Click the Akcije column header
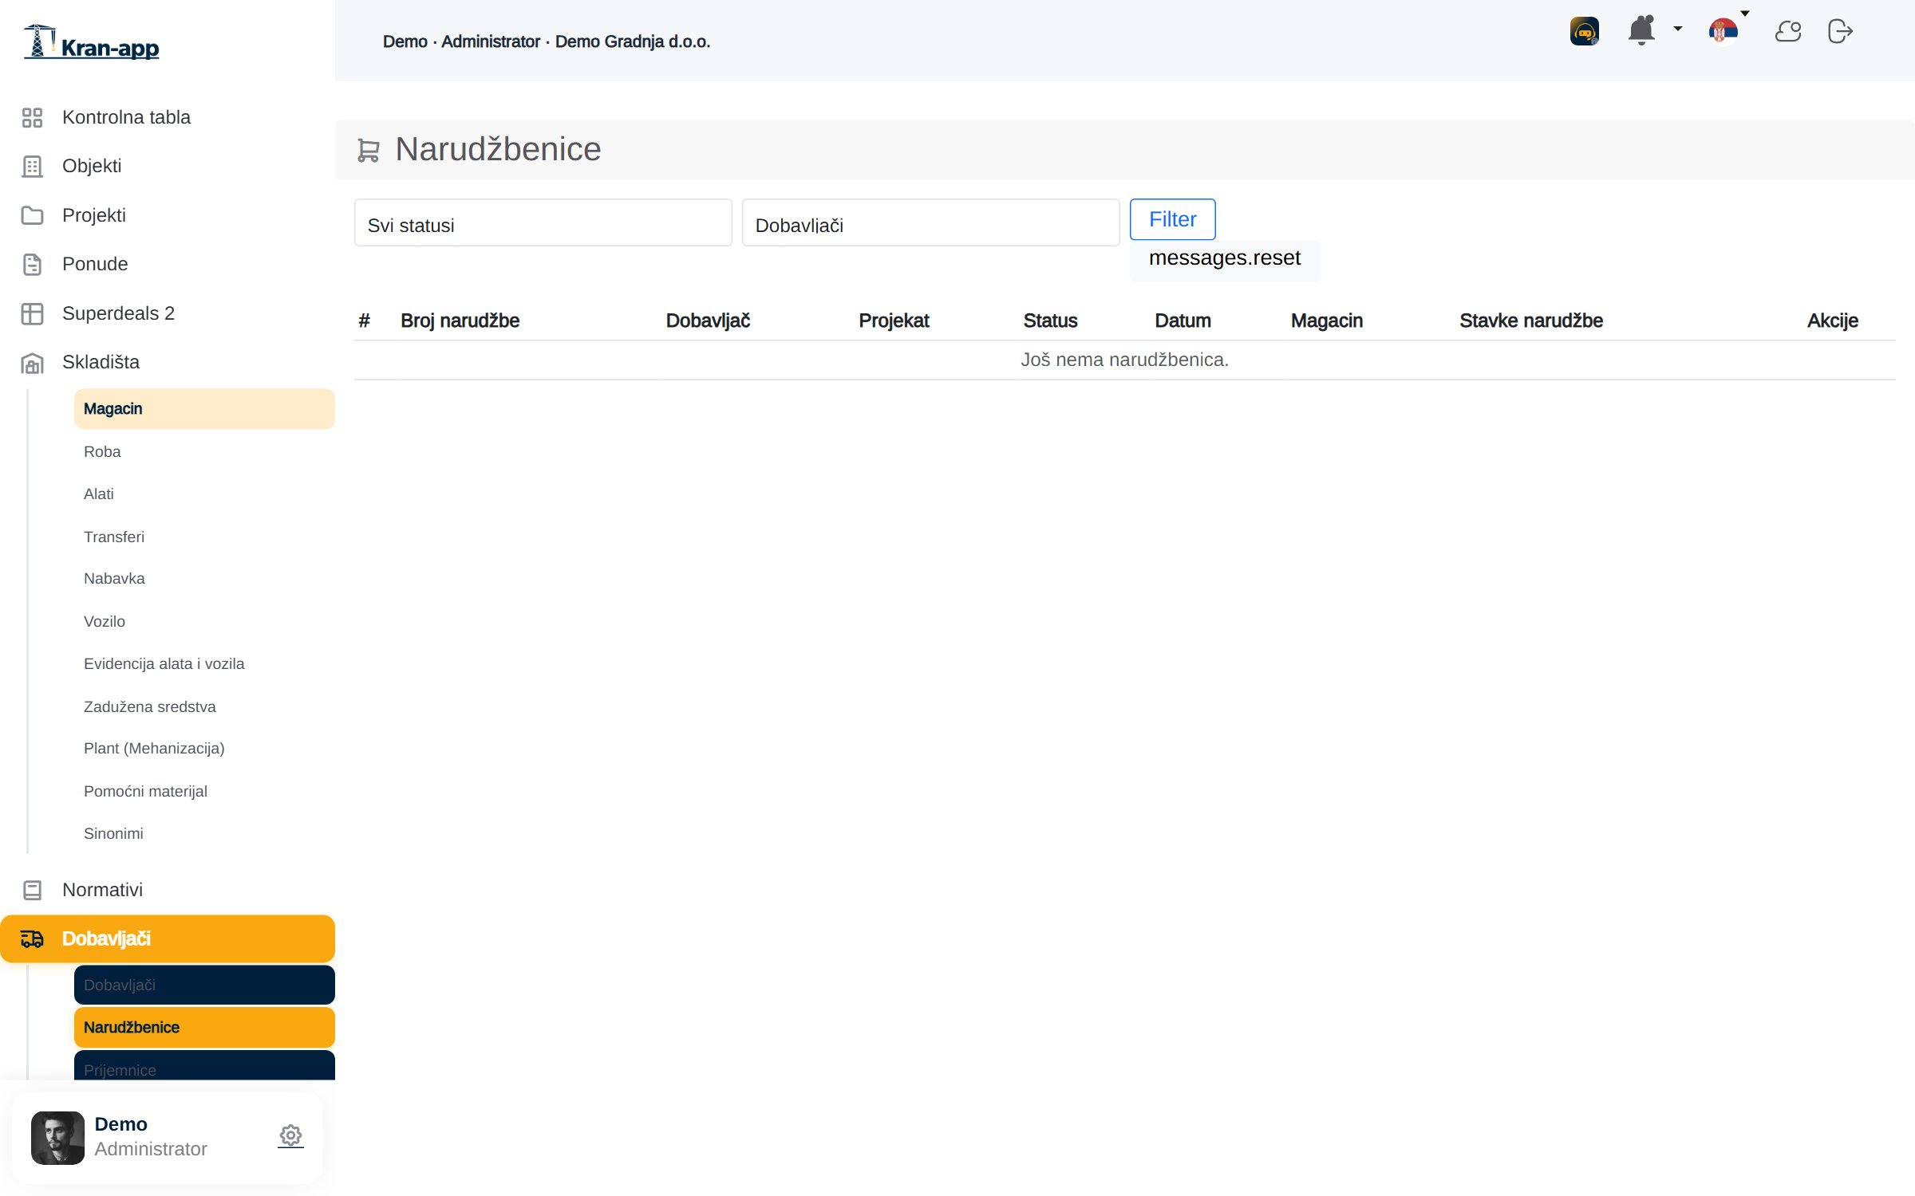Viewport: 1915px width, 1196px height. coord(1833,321)
